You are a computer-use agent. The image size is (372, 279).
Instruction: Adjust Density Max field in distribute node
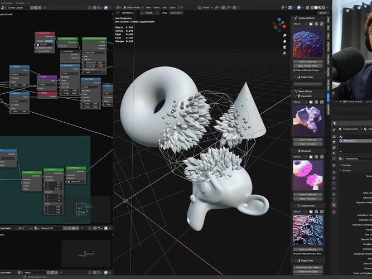94,66
